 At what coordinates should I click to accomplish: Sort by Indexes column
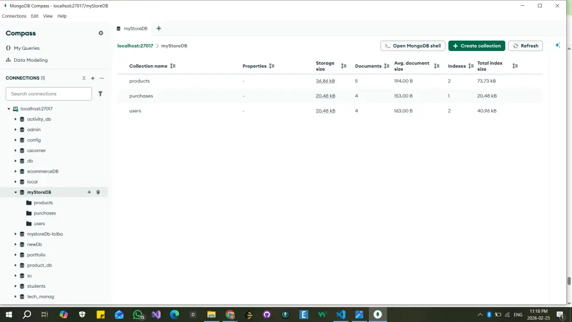pos(471,66)
